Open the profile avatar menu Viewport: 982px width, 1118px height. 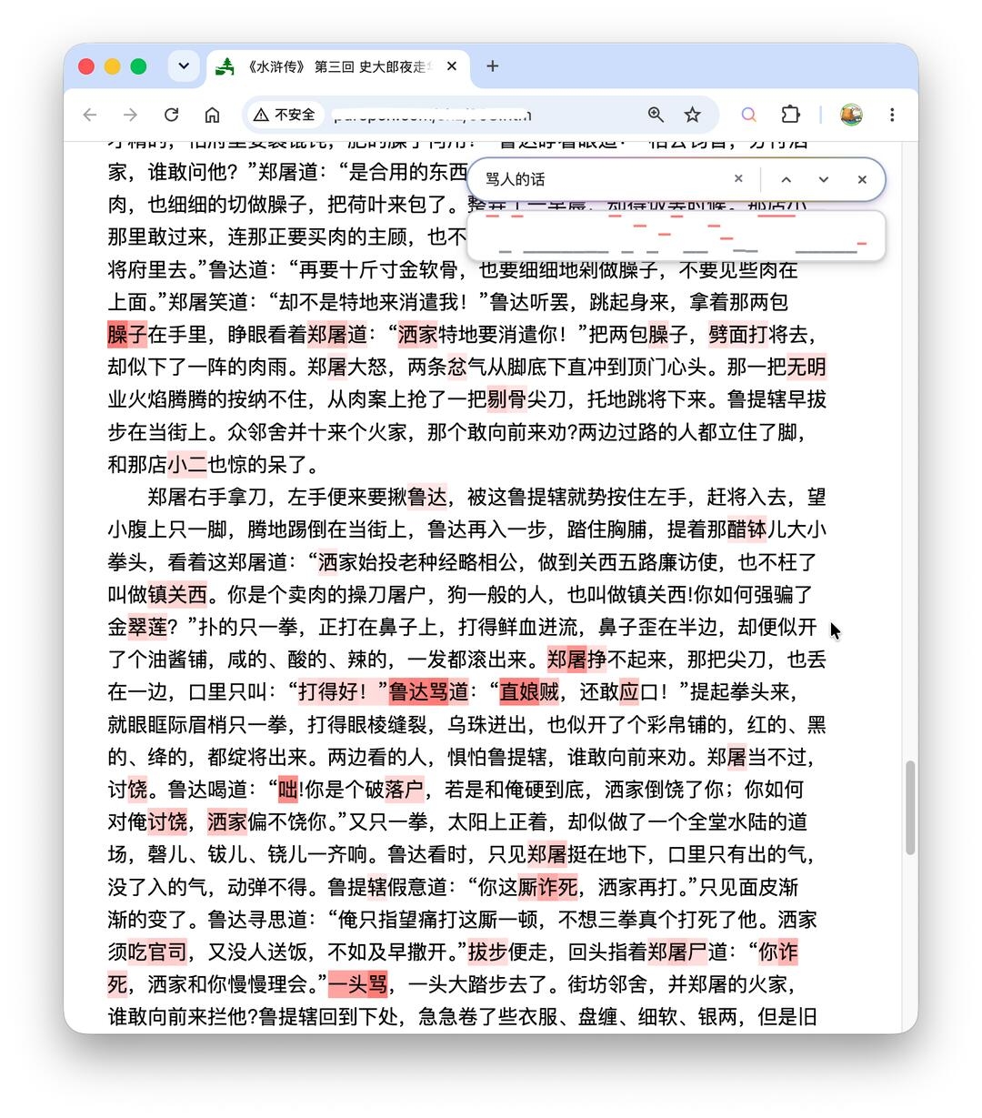tap(851, 115)
